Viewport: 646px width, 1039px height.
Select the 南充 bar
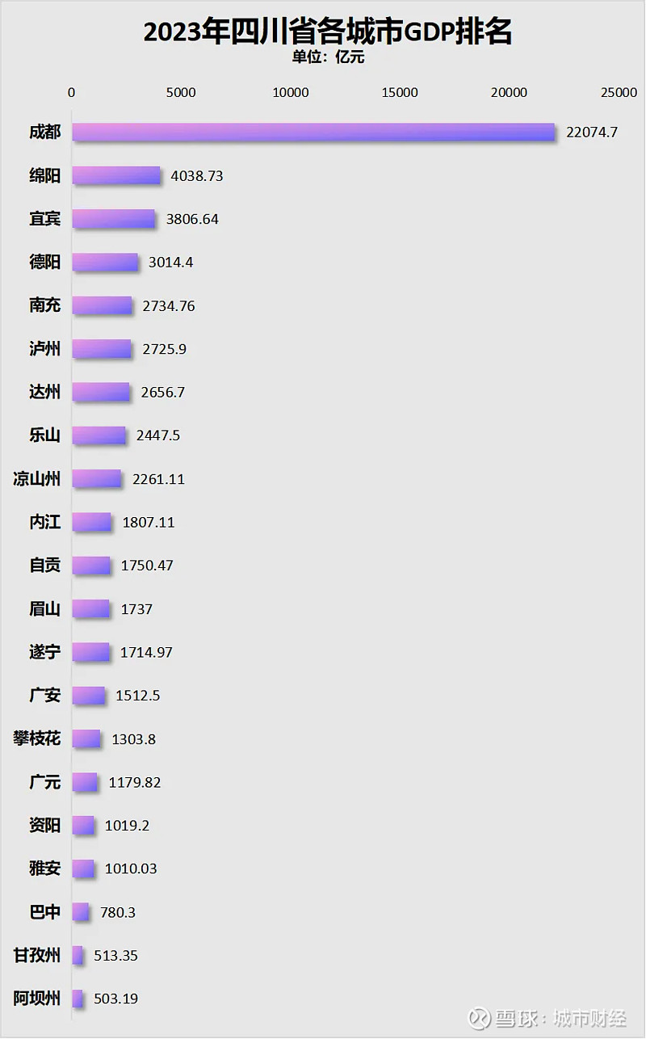click(x=102, y=305)
